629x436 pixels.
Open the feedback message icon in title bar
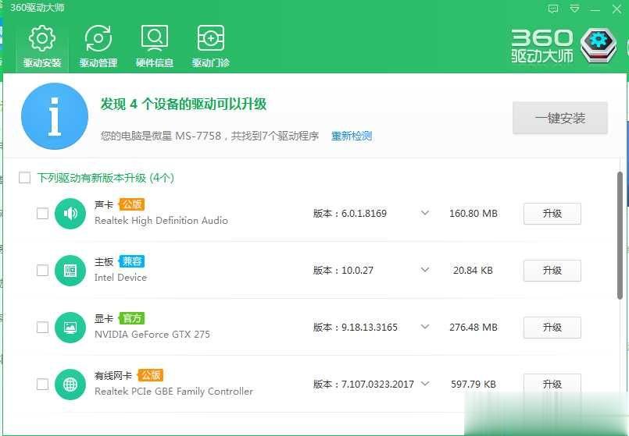(553, 9)
